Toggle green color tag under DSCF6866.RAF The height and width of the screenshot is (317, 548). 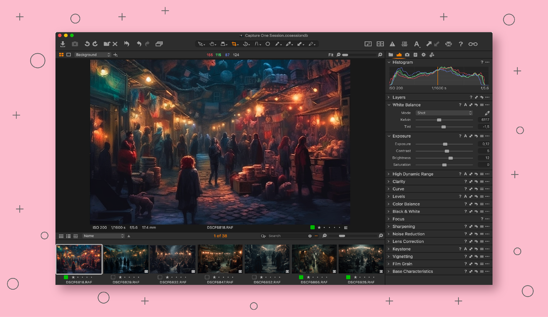click(301, 277)
